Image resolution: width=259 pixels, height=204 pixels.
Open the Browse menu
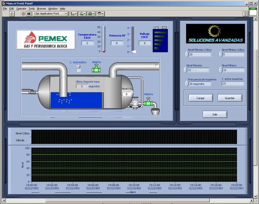point(41,9)
